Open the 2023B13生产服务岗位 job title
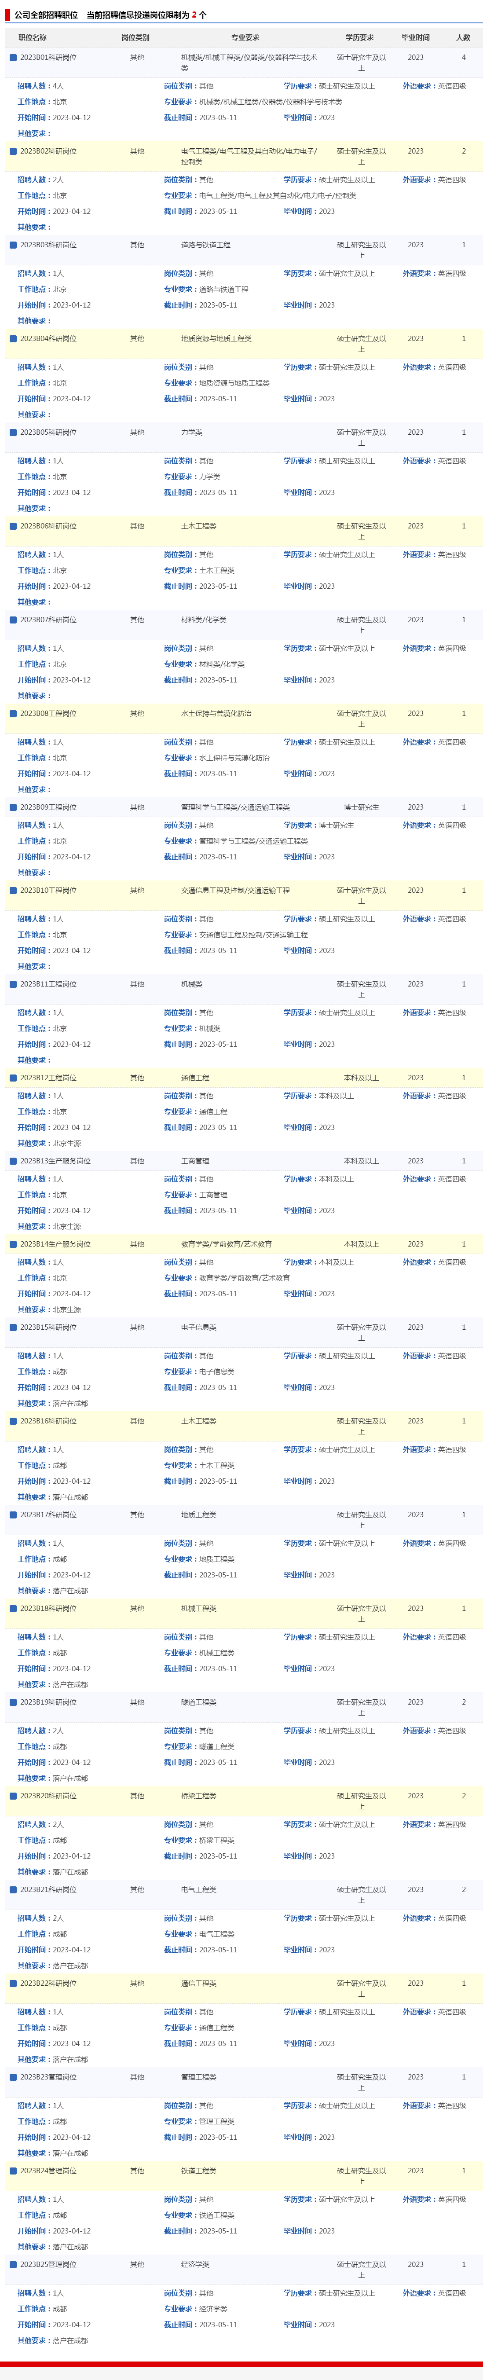This screenshot has width=483, height=2380. (x=55, y=1160)
